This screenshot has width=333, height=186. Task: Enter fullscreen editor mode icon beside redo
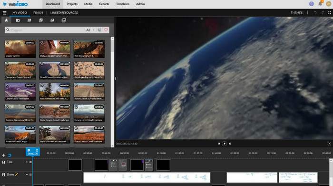(330, 12)
